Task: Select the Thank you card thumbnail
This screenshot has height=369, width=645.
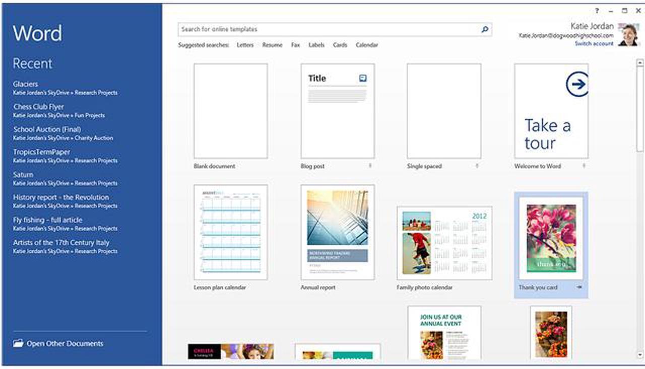Action: pyautogui.click(x=551, y=238)
